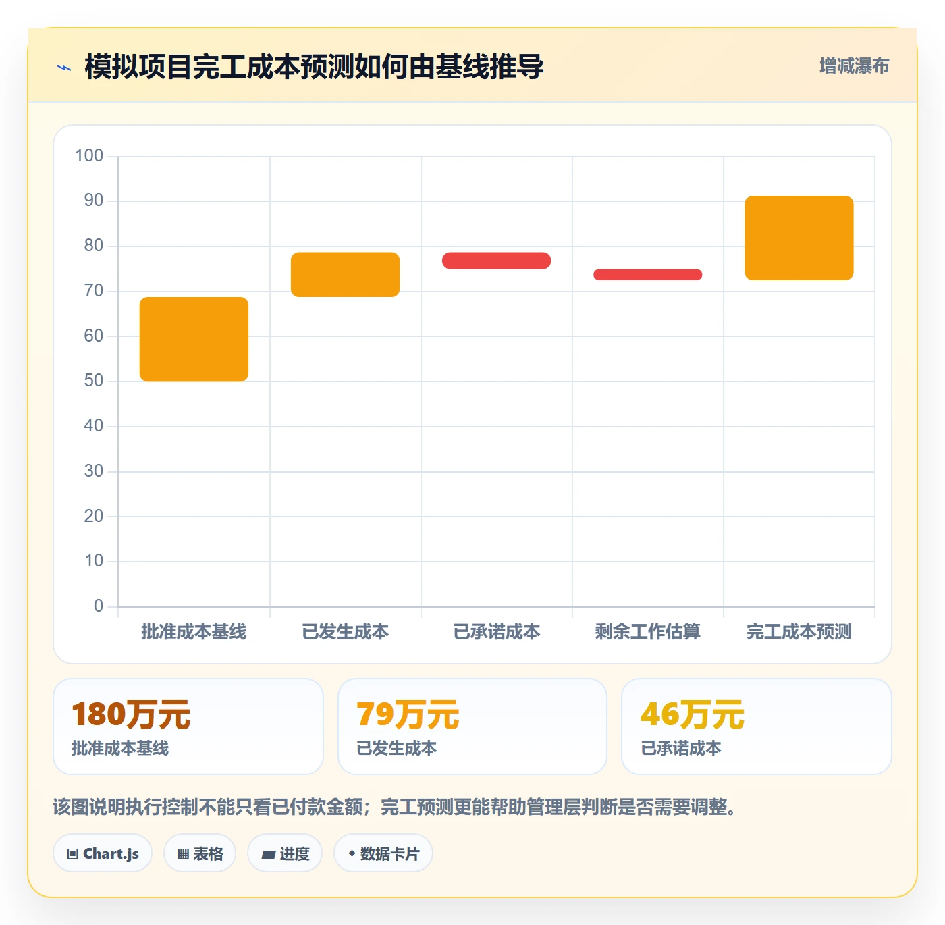Image resolution: width=945 pixels, height=925 pixels.
Task: Click the 增减瀑布 label in the header
Action: tap(854, 65)
